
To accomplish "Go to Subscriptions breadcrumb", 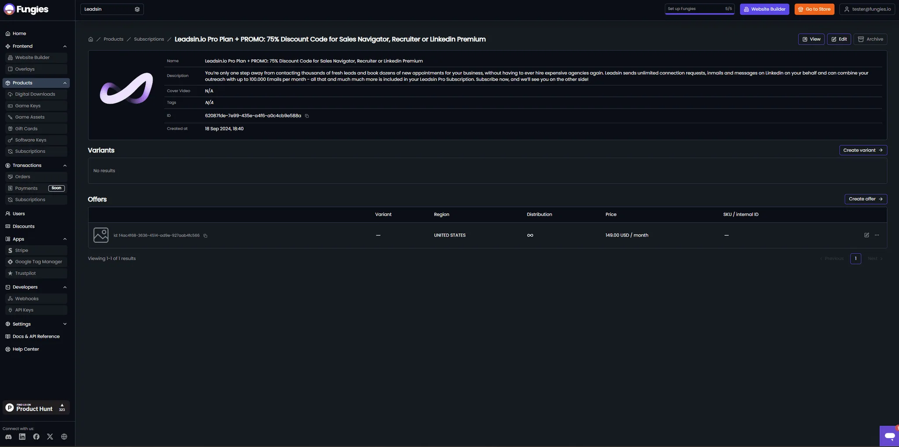I will pyautogui.click(x=149, y=39).
